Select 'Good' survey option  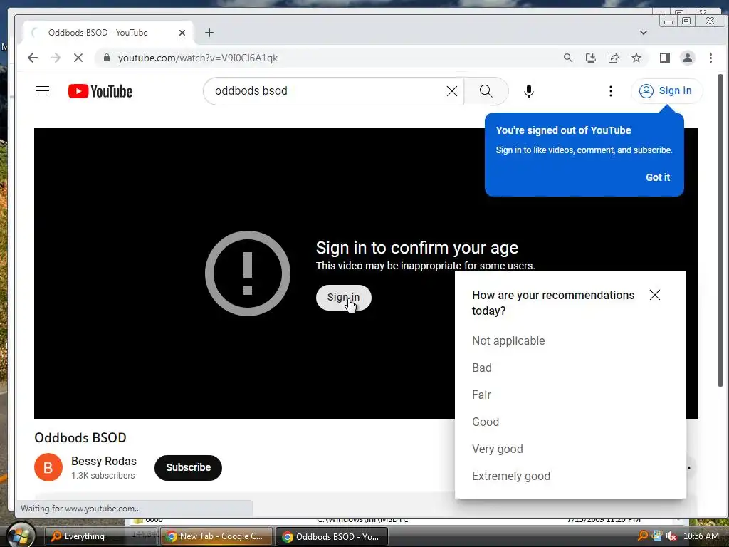pos(486,422)
